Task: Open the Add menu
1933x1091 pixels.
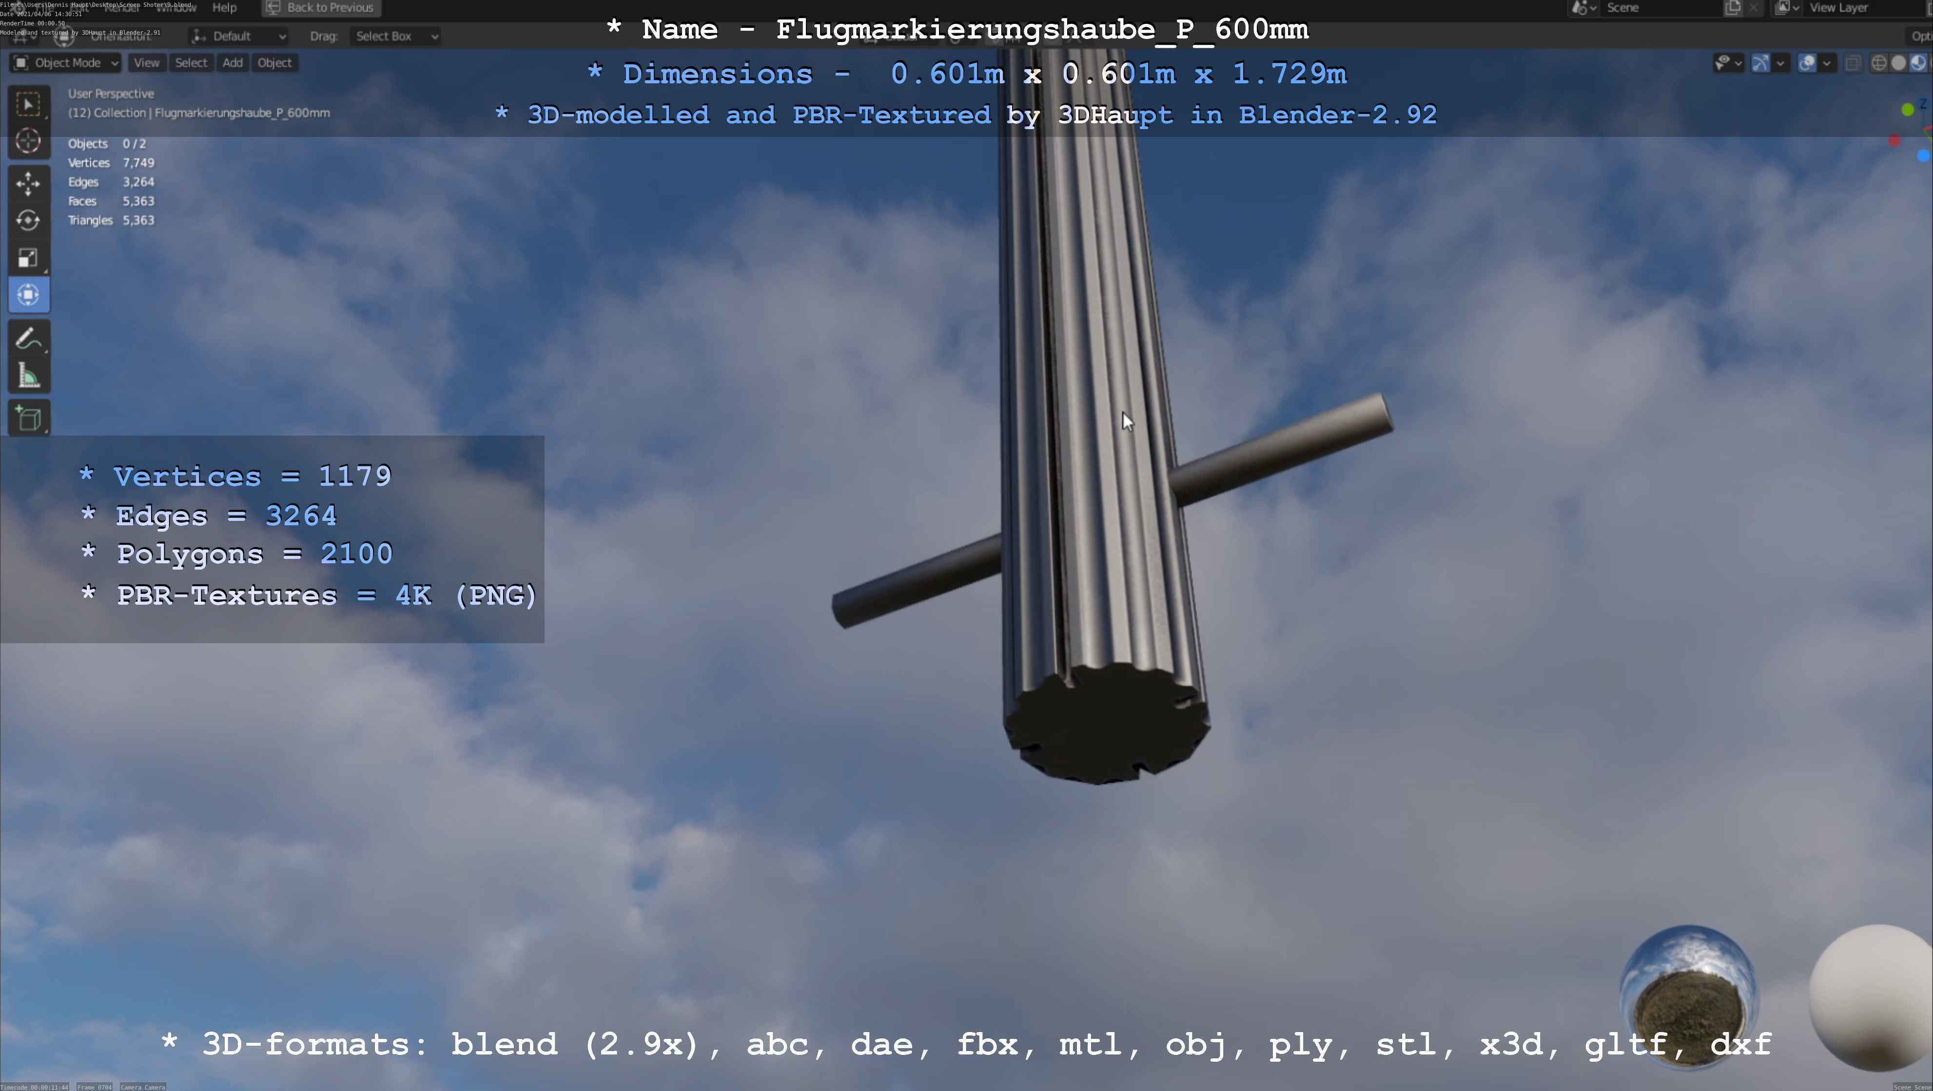Action: tap(233, 63)
